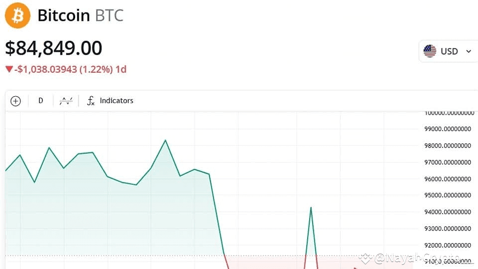Click the 98000 peak point on chart line
478x269 pixels.
coord(165,140)
